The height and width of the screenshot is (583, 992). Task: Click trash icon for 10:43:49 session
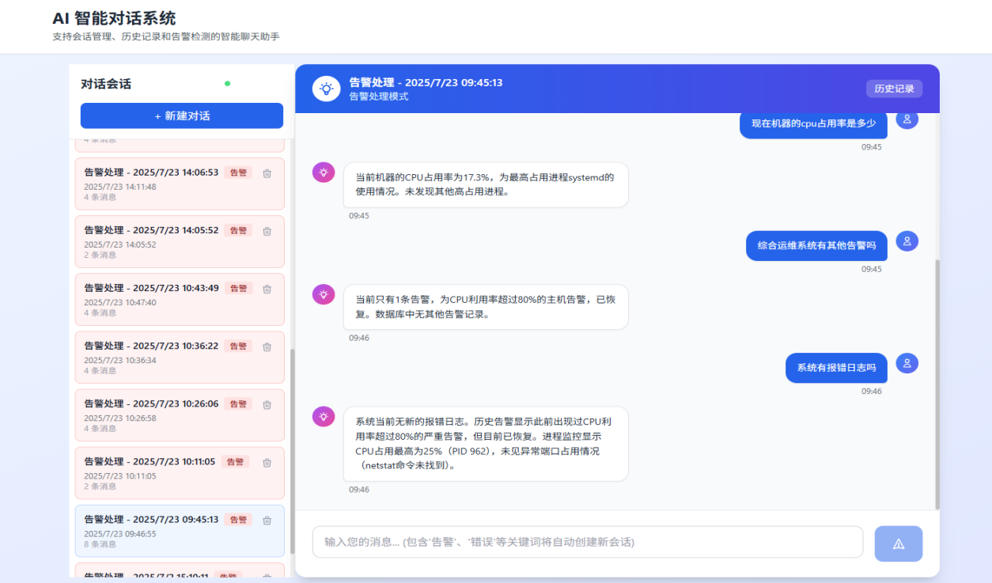267,289
